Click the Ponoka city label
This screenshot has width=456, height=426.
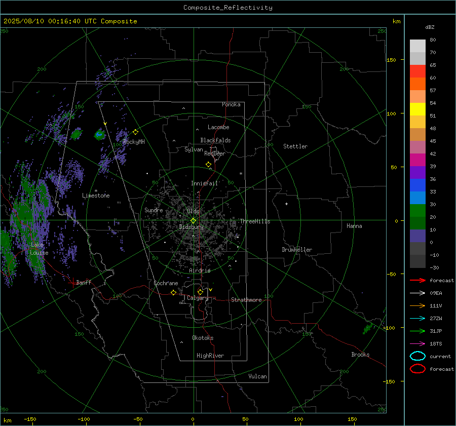pos(231,104)
